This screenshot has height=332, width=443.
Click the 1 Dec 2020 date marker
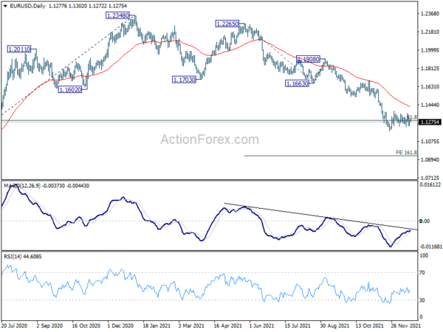120,325
